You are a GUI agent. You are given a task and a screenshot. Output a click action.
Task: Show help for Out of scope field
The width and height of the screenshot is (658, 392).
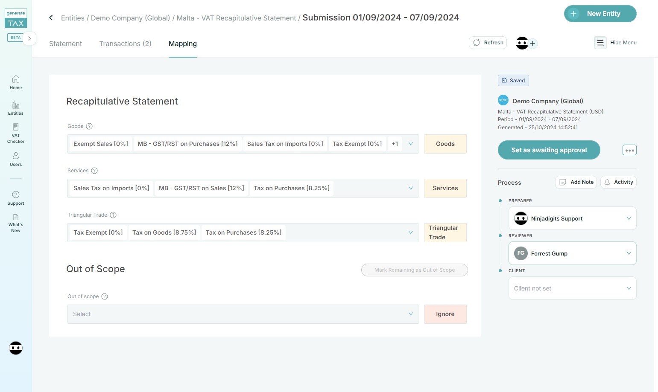(x=105, y=296)
